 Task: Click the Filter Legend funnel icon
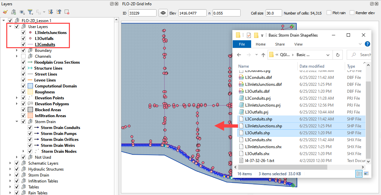tap(30, 12)
